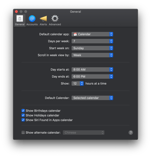Click the 'Day starts at:' label
Screen dimensions: 151x157
(60, 70)
